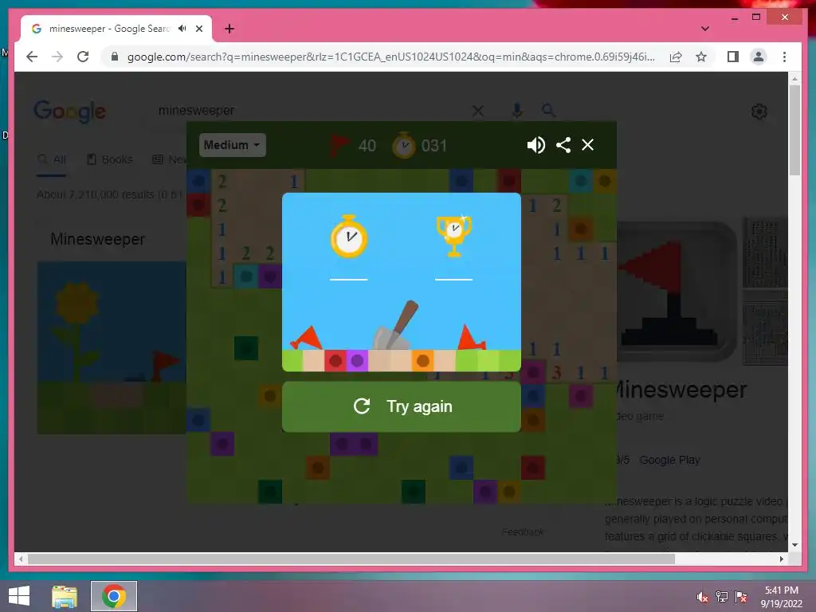Open Chrome three-dot menu

click(784, 57)
